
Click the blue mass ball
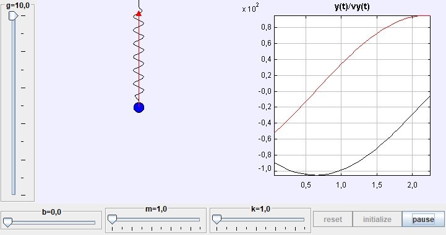point(139,107)
